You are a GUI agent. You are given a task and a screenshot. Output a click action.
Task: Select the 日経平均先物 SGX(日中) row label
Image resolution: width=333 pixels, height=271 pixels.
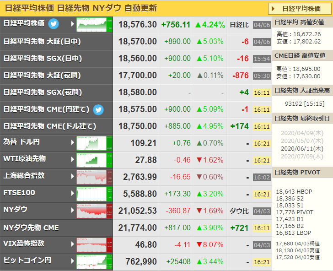(43, 59)
